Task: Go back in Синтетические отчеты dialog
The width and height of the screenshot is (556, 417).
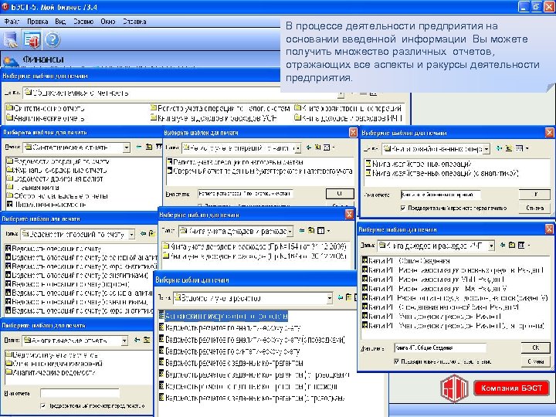Action: tap(139, 147)
